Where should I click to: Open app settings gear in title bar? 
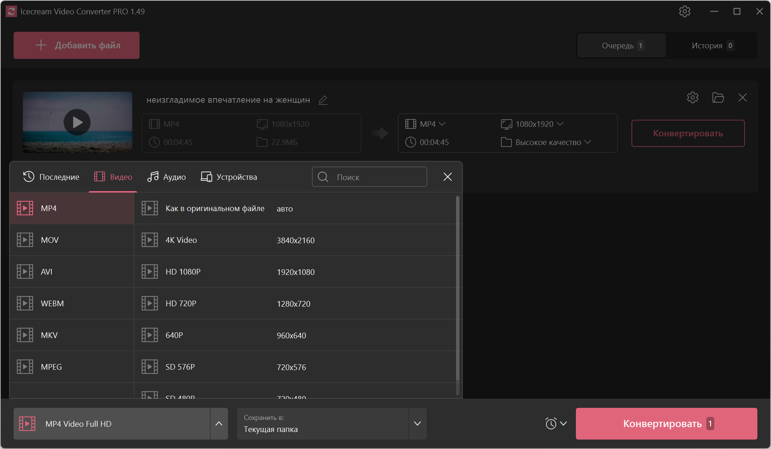point(684,12)
